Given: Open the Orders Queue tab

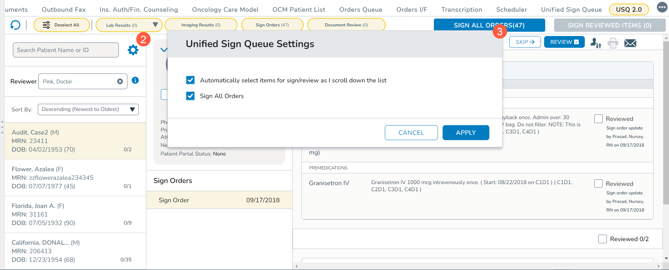Looking at the screenshot, I should pos(360,10).
